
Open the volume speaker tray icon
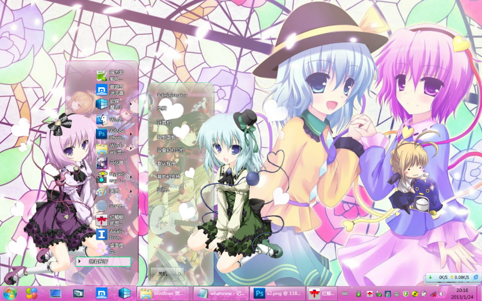[x=442, y=293]
